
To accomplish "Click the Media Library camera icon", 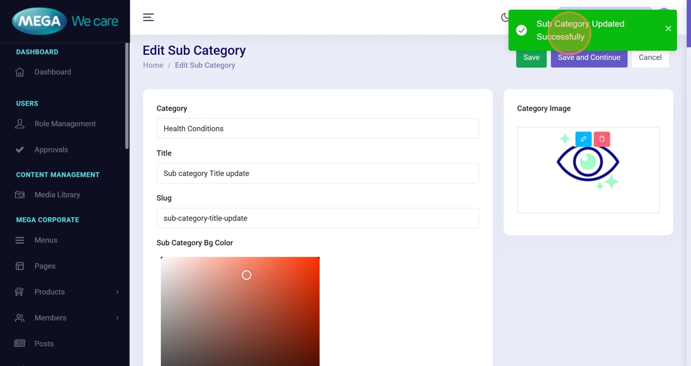I will (x=20, y=195).
